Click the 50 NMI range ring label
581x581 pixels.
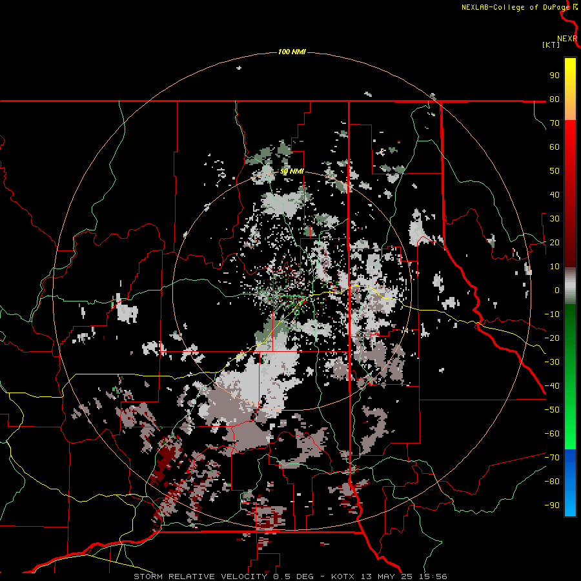coord(292,171)
